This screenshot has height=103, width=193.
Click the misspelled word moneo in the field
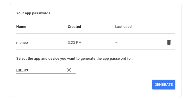[23, 70]
